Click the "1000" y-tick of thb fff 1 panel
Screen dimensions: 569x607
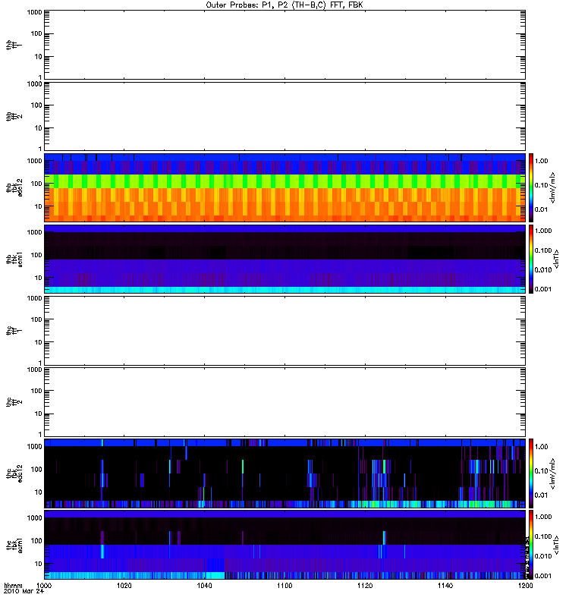(34, 12)
